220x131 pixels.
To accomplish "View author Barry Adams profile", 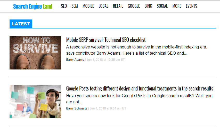I will [x=75, y=60].
